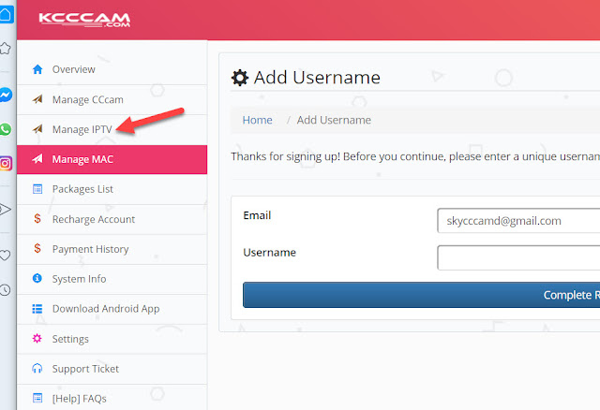
Task: Open Messenger in the browser sidebar
Action: coord(6,96)
